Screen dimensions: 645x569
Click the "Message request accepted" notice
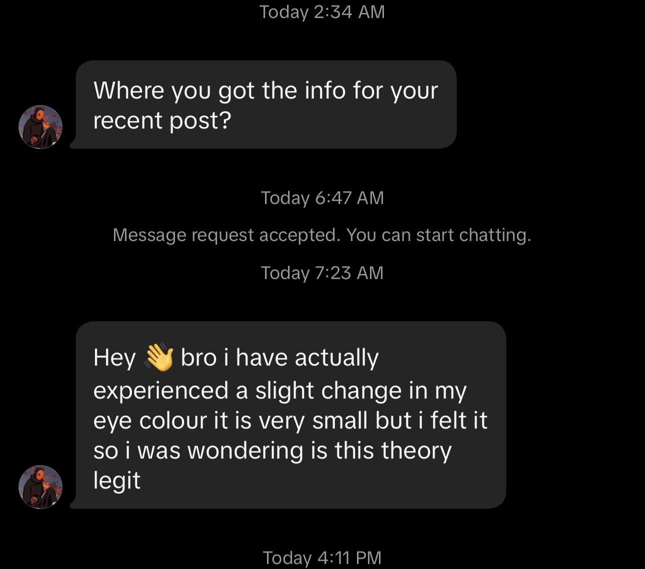(322, 235)
